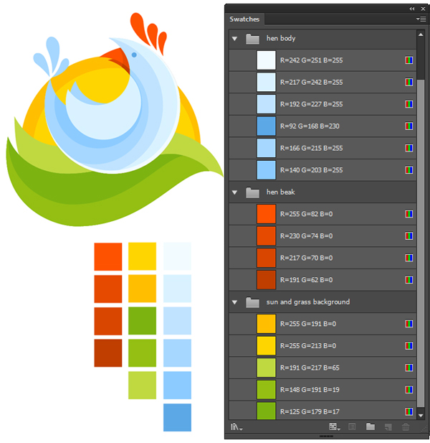Select the dark red swatch R=191 G=62 B=0
This screenshot has height=443, width=430.
click(266, 280)
